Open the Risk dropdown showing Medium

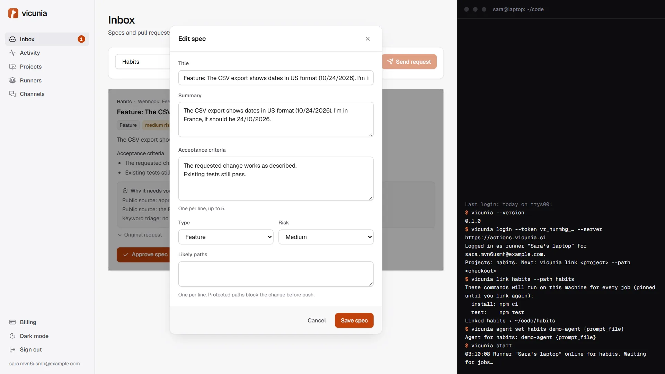point(326,237)
